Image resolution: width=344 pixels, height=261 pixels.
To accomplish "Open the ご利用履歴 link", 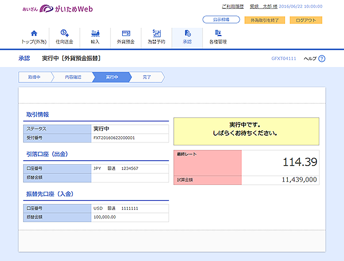I will pyautogui.click(x=233, y=6).
